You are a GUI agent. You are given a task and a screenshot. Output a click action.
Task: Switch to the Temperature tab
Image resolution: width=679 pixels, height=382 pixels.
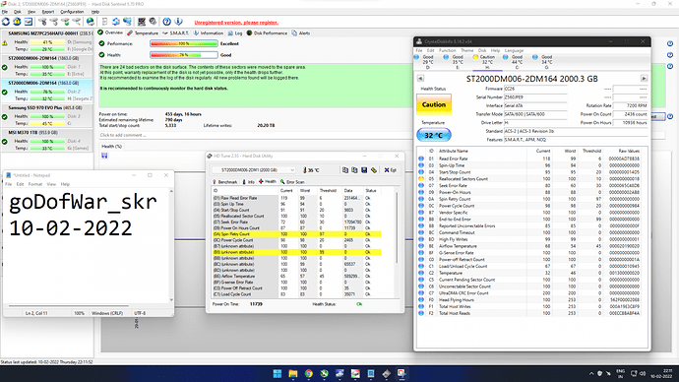[143, 32]
